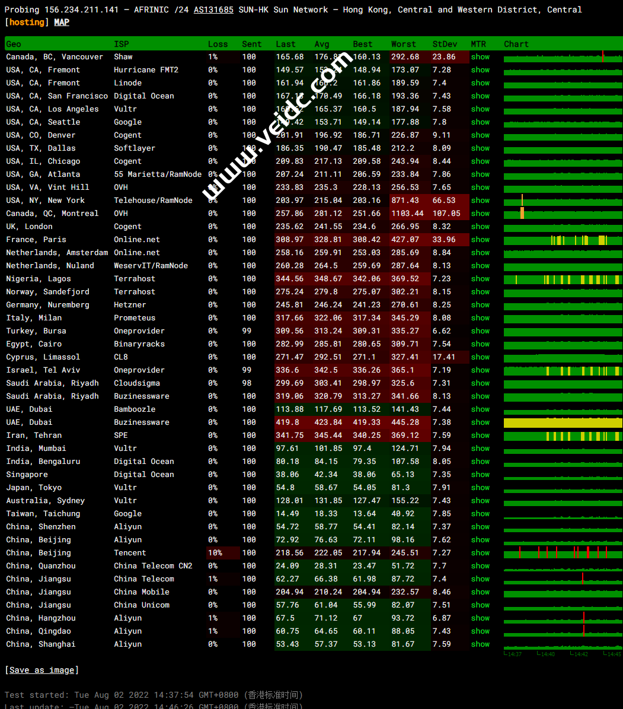Show MTR for Fremont Hurricane FMT2
Screen dimensions: 623x709
(x=480, y=70)
